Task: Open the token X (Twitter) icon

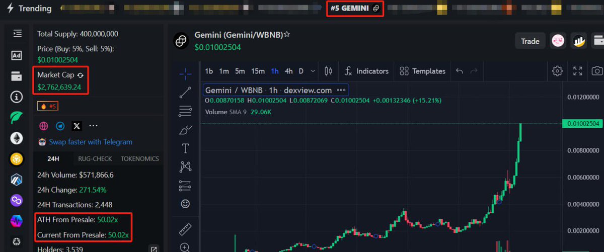Action: pyautogui.click(x=77, y=126)
